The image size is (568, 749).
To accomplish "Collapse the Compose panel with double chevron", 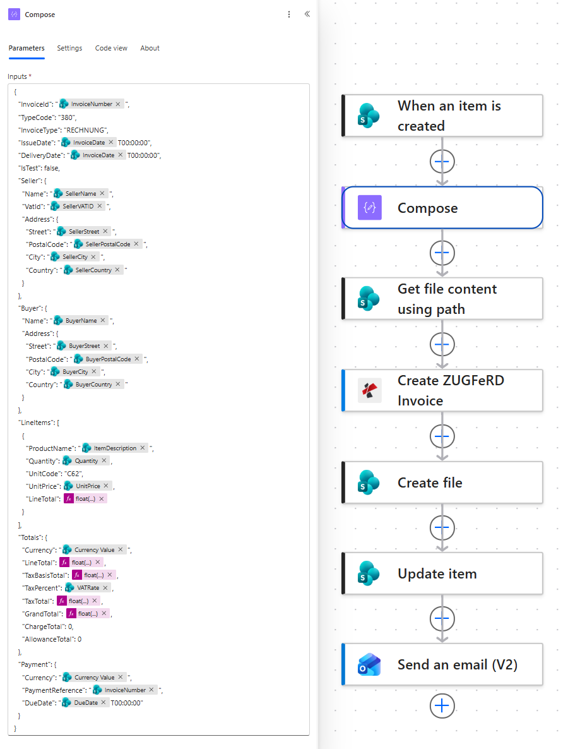I will (x=307, y=14).
